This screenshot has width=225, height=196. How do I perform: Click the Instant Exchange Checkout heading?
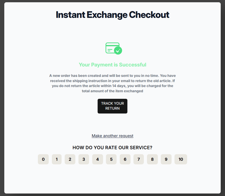(x=113, y=15)
